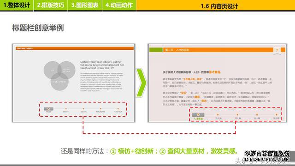The height and width of the screenshot is (166, 295).
Task: Click the orange GESTURE THEORY title bar
Action: 75,48
